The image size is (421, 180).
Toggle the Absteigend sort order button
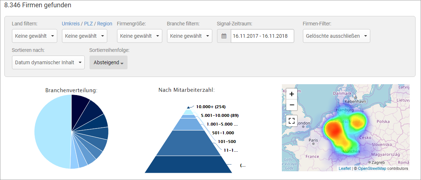pyautogui.click(x=108, y=62)
